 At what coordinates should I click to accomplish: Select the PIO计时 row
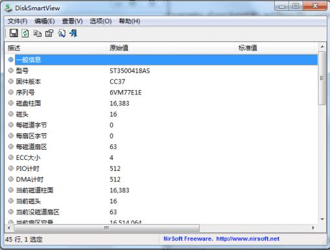(161, 168)
